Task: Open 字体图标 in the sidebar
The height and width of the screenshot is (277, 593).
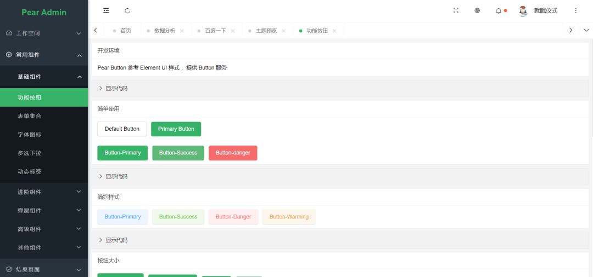Action: coord(44,135)
